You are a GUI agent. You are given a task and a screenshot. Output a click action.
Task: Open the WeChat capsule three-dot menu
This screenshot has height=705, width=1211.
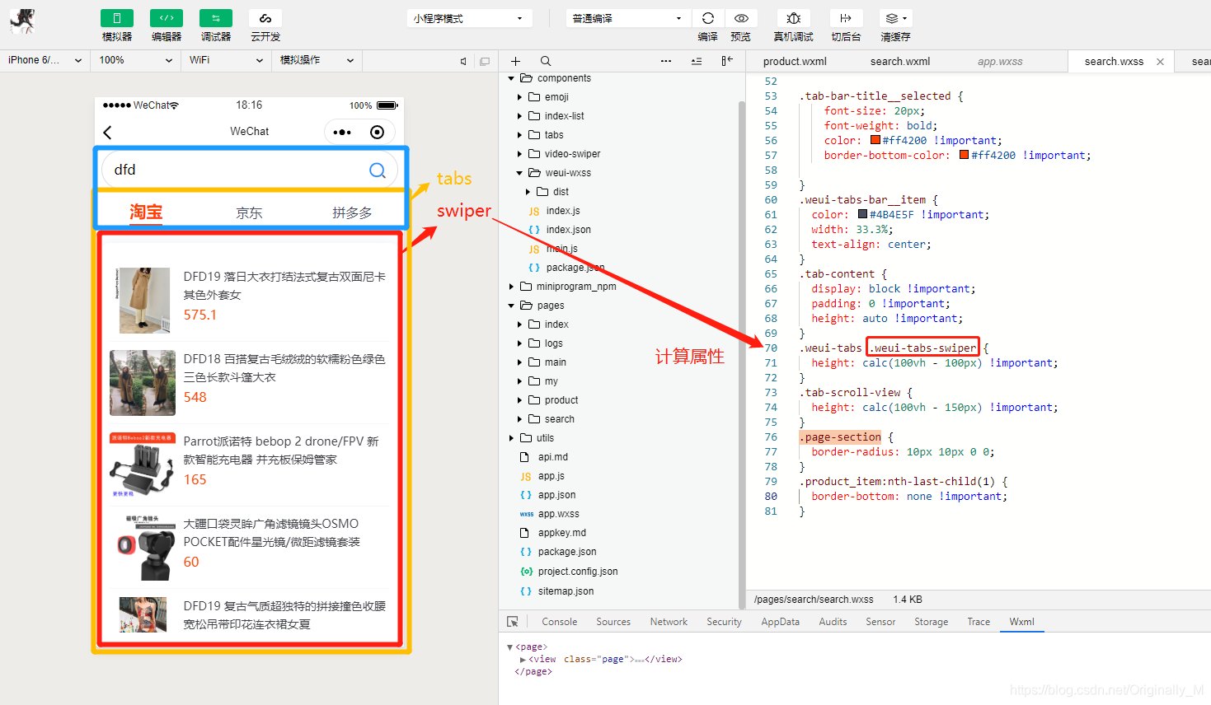(x=342, y=132)
